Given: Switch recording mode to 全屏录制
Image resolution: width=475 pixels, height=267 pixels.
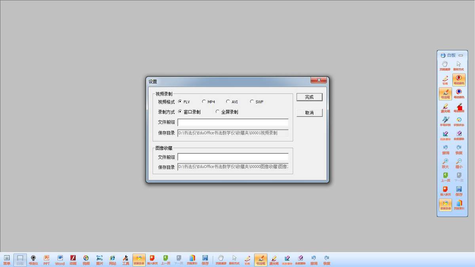Looking at the screenshot, I should pos(218,112).
